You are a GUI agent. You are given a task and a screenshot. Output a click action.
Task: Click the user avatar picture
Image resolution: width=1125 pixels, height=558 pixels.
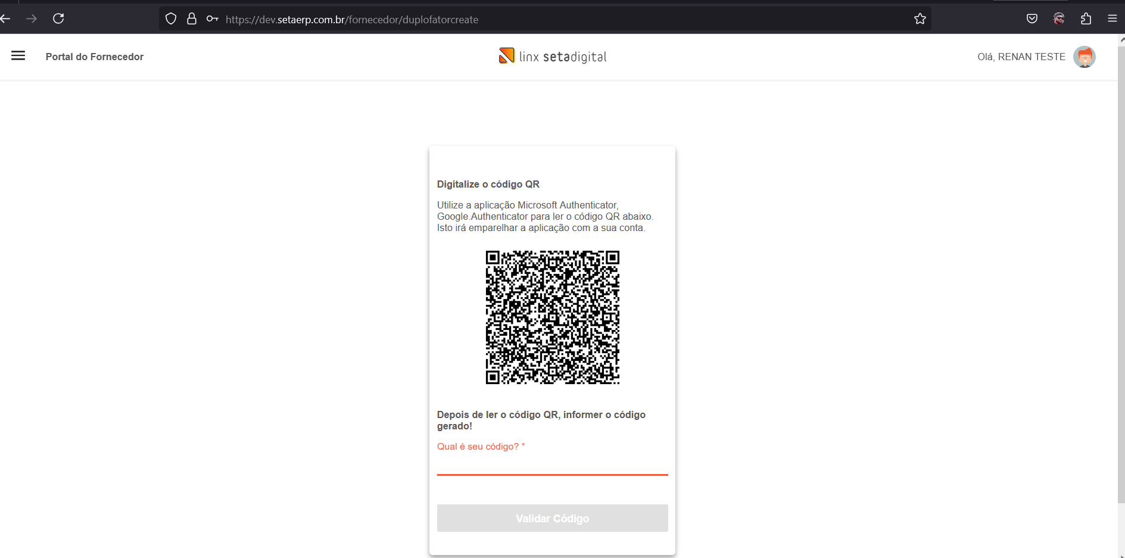tap(1085, 57)
